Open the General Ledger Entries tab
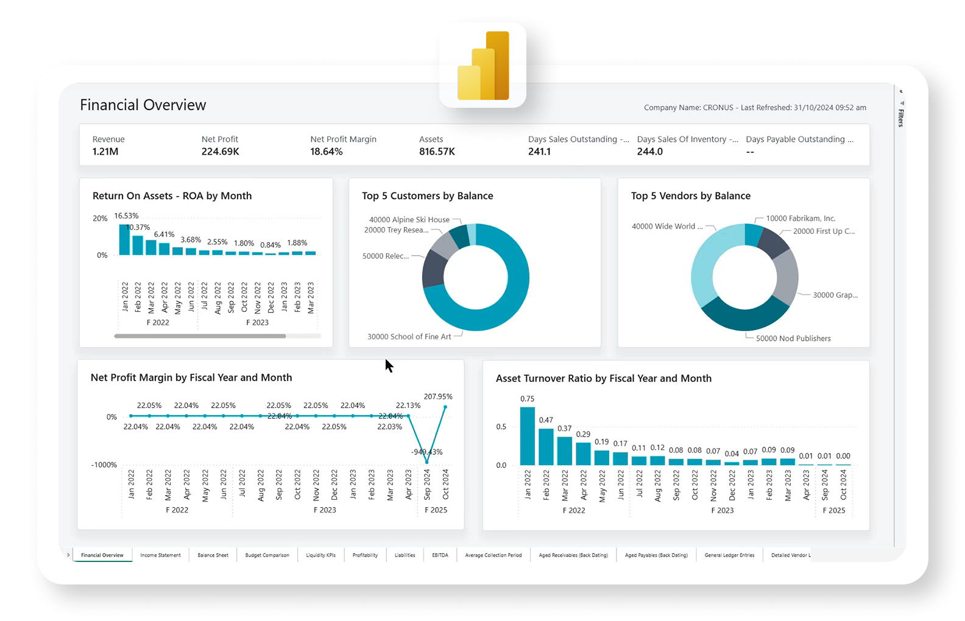 [729, 555]
